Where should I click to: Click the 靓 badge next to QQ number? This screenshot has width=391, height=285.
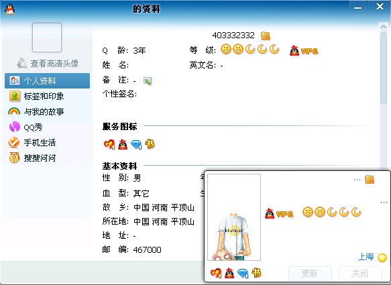[266, 36]
